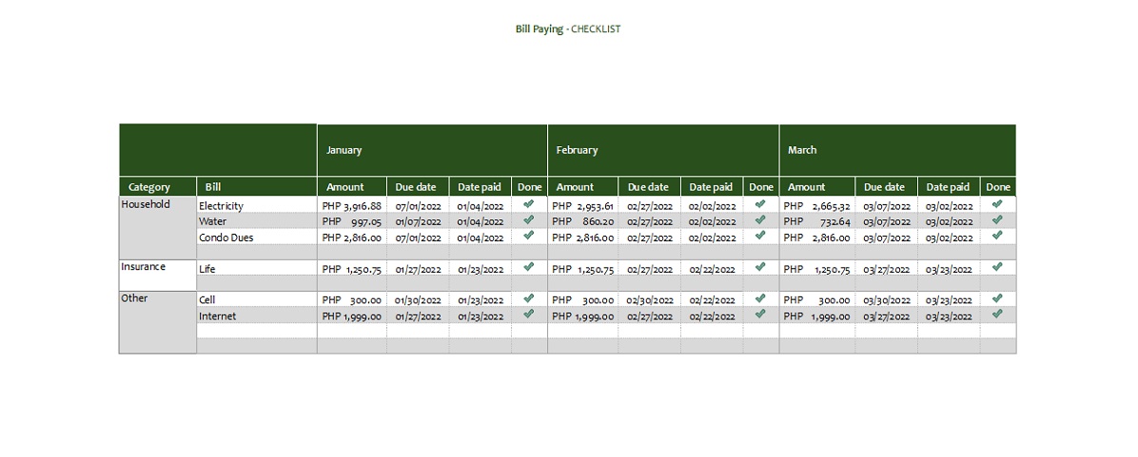Select the January month header

[x=344, y=150]
